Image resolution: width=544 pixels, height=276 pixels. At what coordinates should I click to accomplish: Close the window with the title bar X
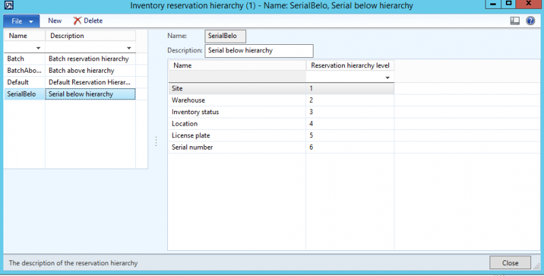529,4
